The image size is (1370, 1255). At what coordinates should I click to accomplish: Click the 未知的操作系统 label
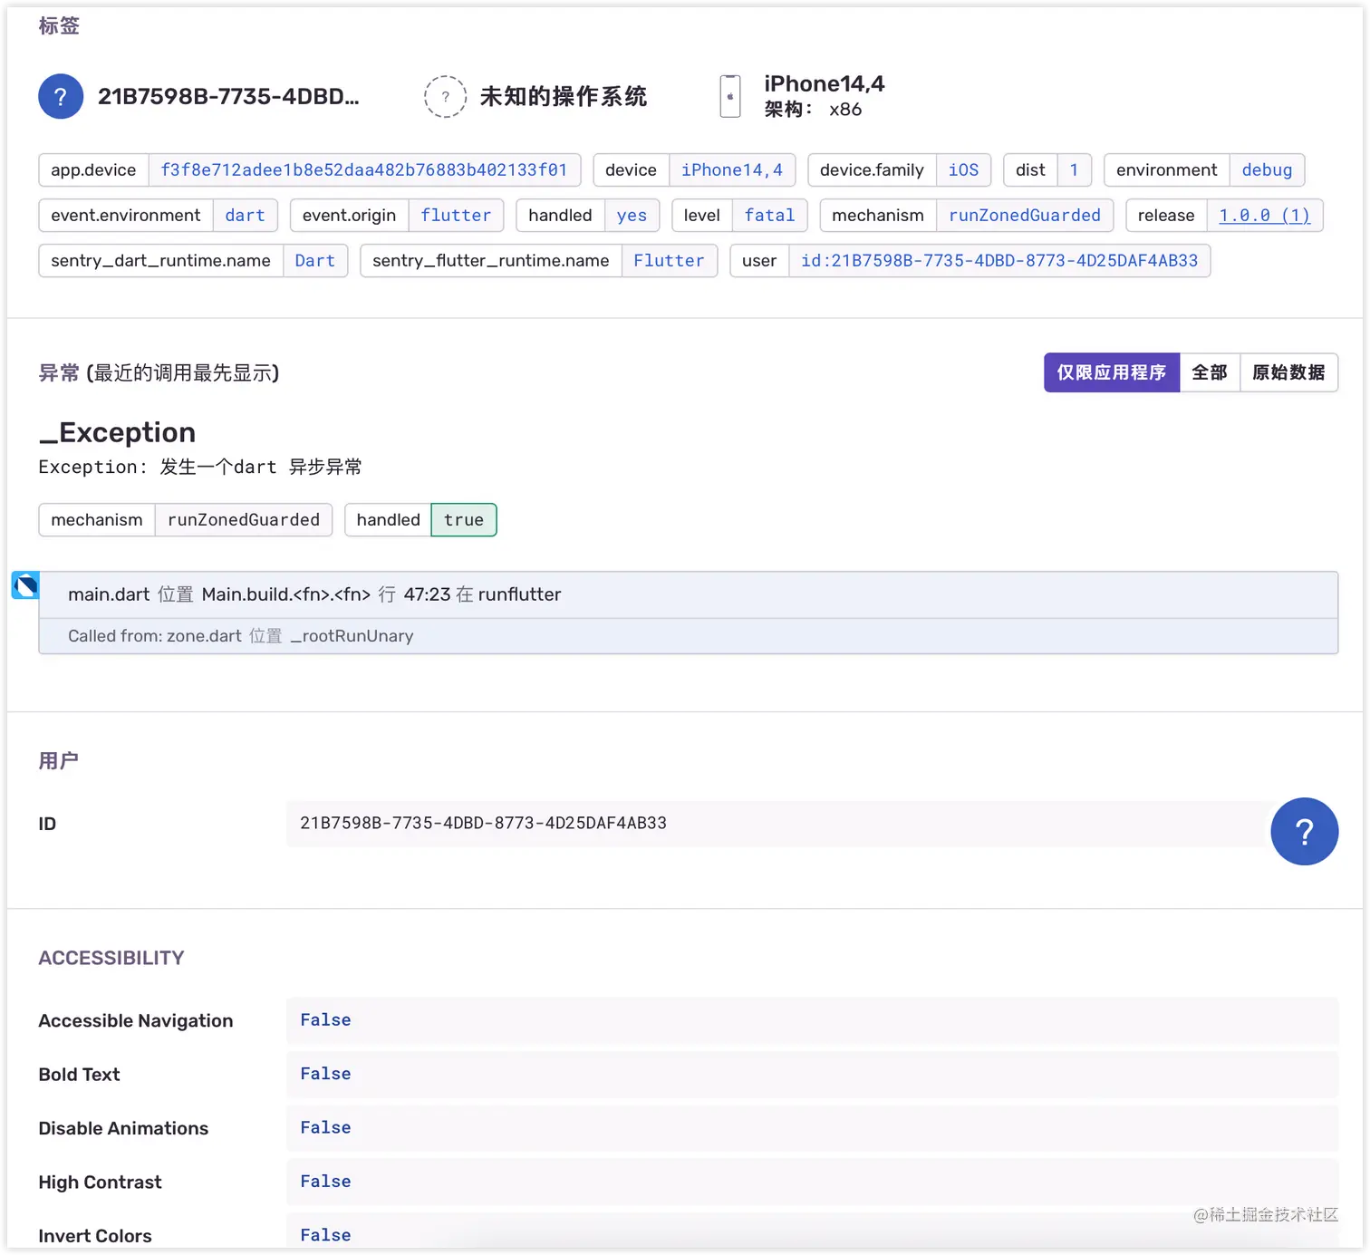click(563, 96)
